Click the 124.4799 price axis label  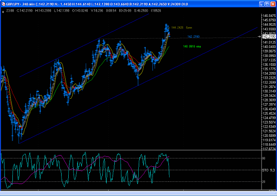click(269, 118)
